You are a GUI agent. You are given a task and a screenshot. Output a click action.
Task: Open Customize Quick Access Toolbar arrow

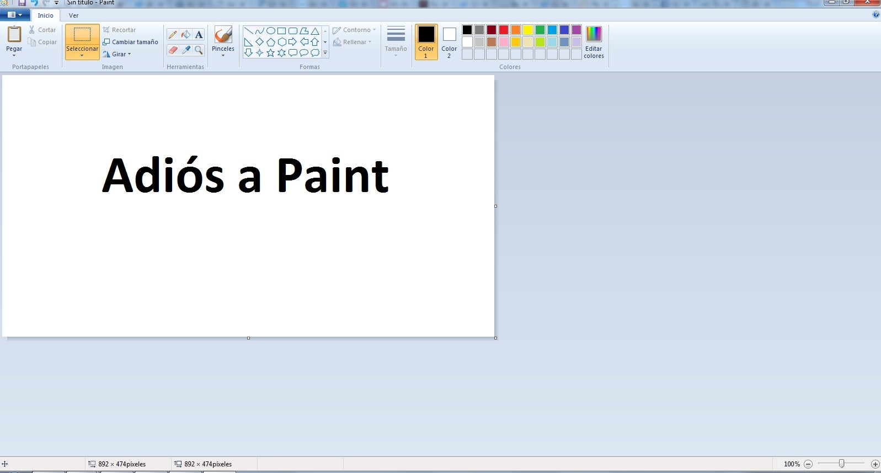(x=56, y=3)
